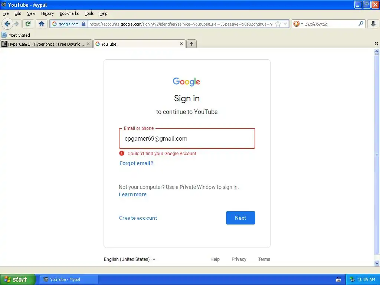
Task: Bookmark this page with the star icon
Action: click(278, 24)
